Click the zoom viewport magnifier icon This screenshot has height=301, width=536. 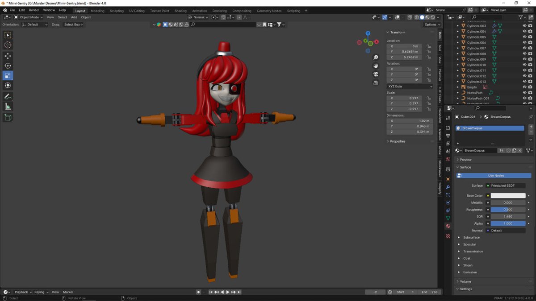coord(376,58)
